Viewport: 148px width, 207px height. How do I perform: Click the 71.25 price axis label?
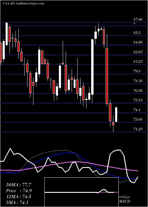pyautogui.click(x=138, y=129)
